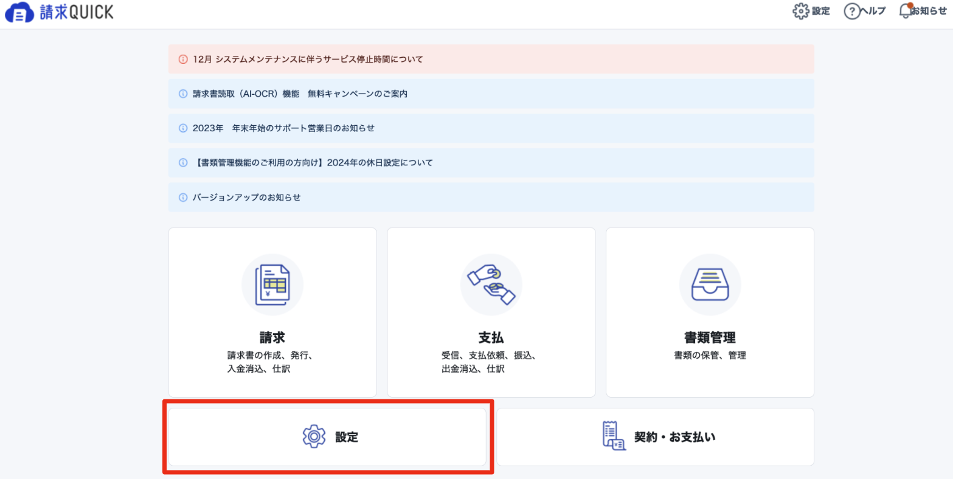Open 設定 gear icon in top header

(x=801, y=11)
